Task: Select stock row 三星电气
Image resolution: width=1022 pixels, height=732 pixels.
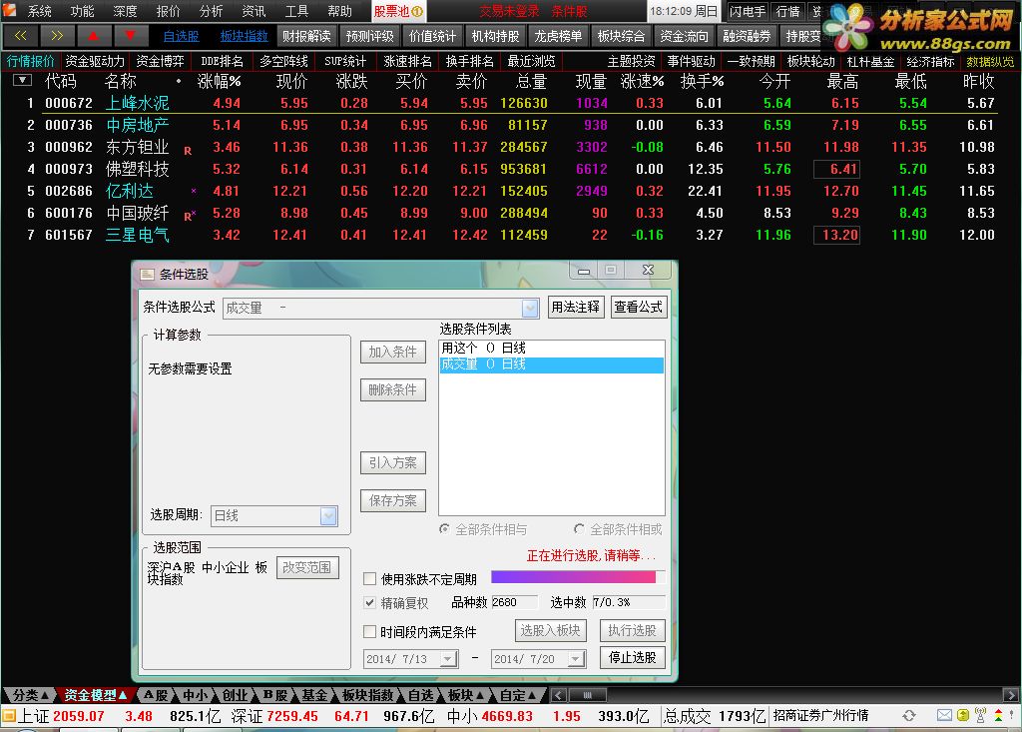Action: coord(511,235)
